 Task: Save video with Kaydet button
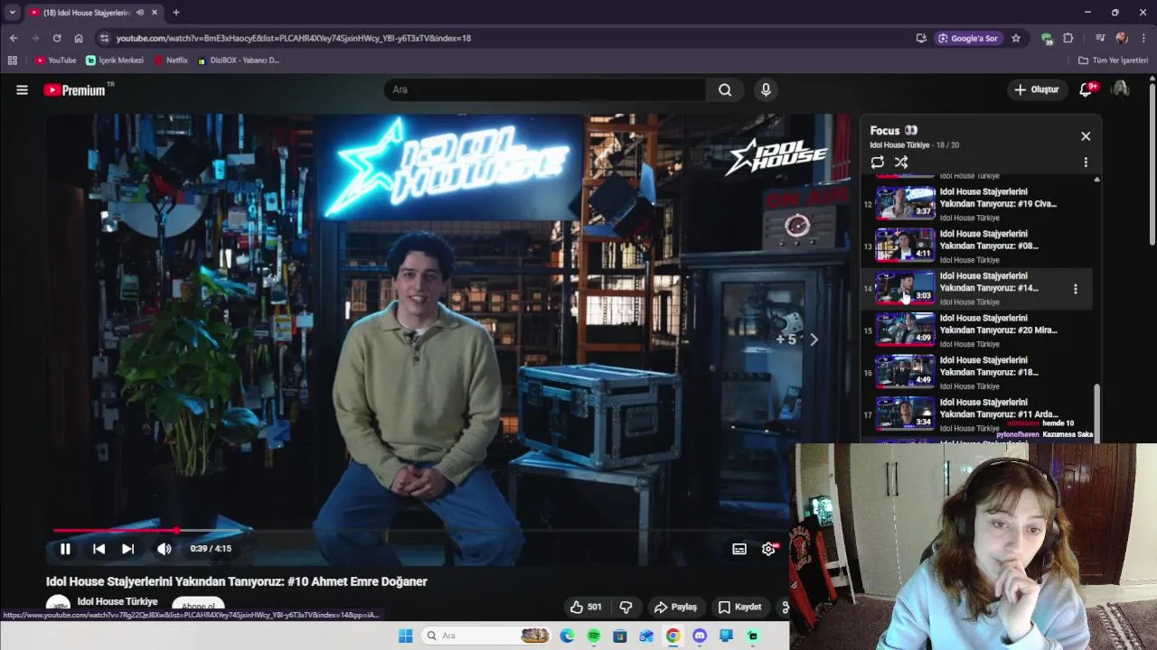pos(739,607)
